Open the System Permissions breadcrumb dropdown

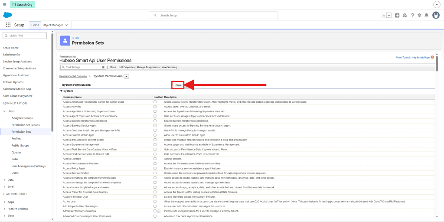coord(126,76)
